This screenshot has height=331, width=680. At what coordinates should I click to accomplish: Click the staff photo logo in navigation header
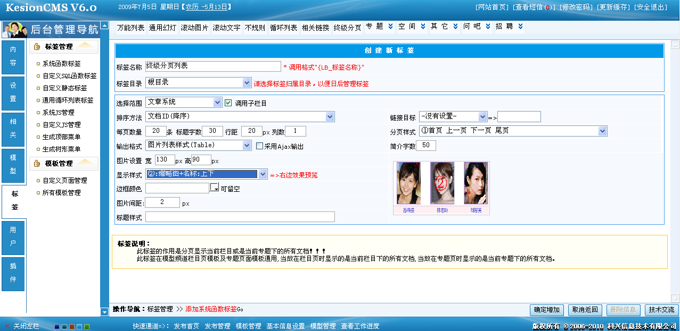coord(15,29)
